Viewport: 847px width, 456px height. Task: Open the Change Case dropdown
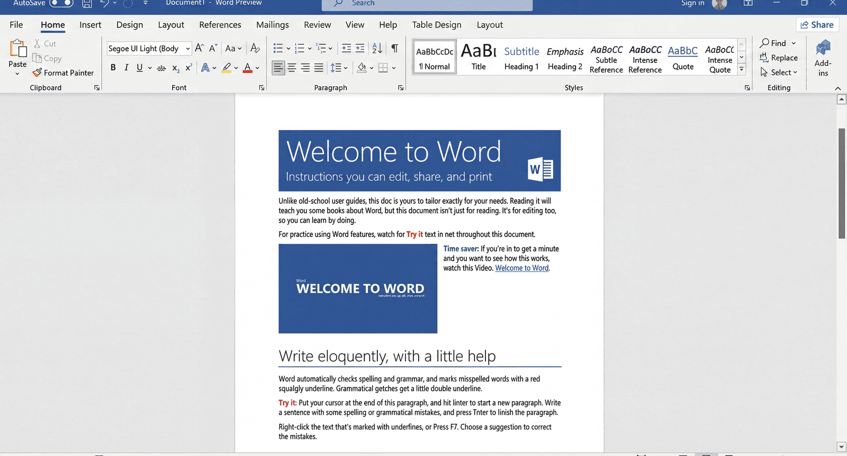click(233, 48)
